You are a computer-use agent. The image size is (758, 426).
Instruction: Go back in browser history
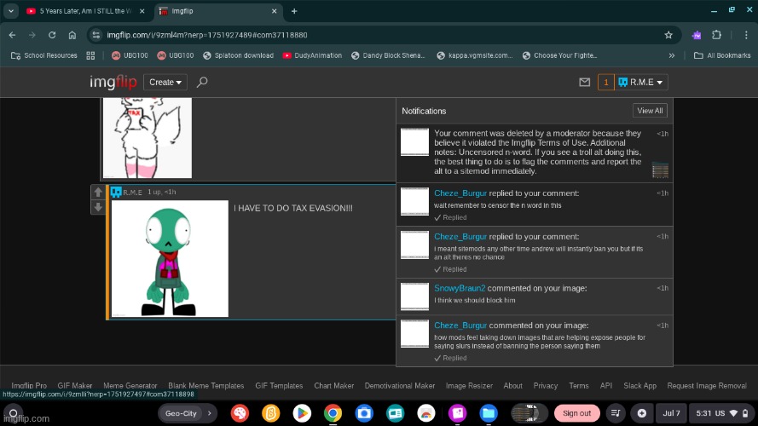coord(12,35)
